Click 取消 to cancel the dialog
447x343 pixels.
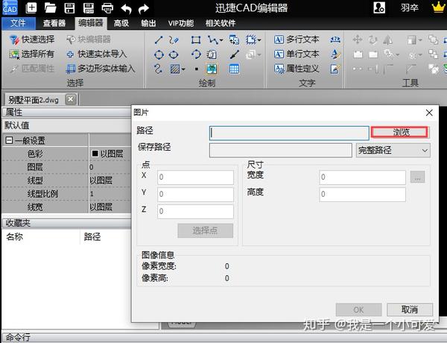point(410,309)
